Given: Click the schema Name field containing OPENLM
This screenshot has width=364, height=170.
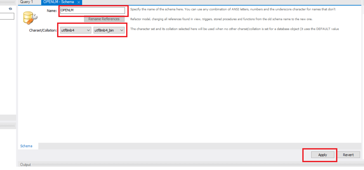Looking at the screenshot, I should [x=92, y=10].
